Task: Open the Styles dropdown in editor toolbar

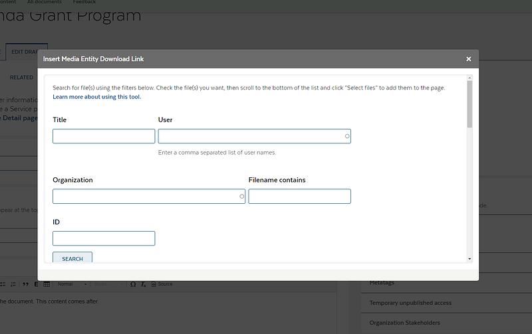Action: [108, 284]
